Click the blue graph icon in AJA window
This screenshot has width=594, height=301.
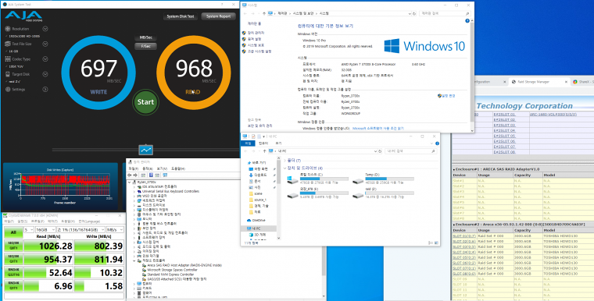[146, 150]
